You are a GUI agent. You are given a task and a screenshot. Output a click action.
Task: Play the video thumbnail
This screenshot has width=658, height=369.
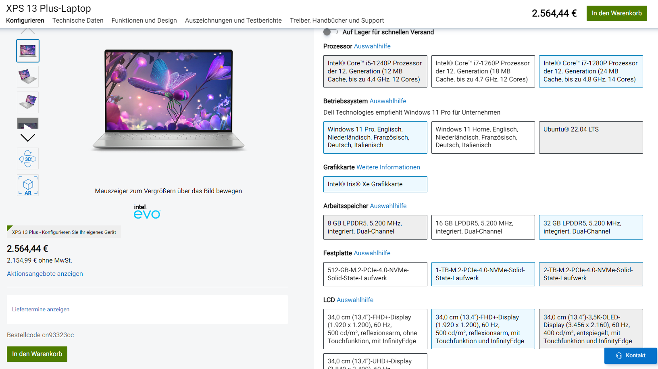[28, 123]
